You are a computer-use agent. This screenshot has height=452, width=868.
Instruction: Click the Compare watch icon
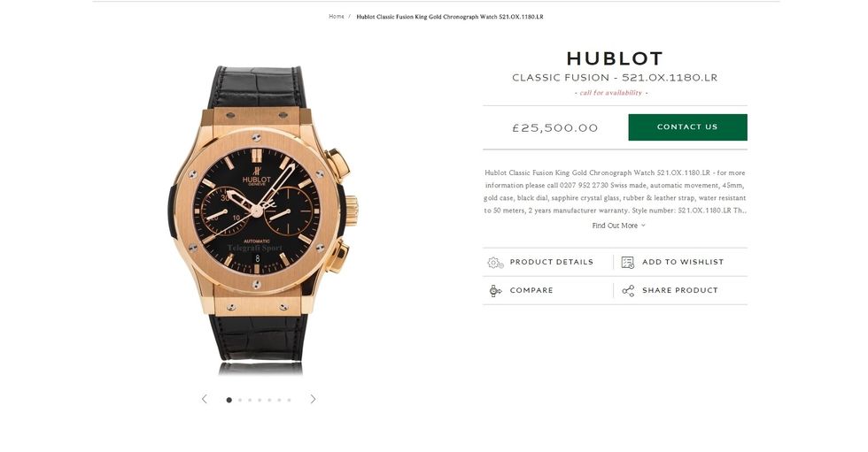(495, 291)
